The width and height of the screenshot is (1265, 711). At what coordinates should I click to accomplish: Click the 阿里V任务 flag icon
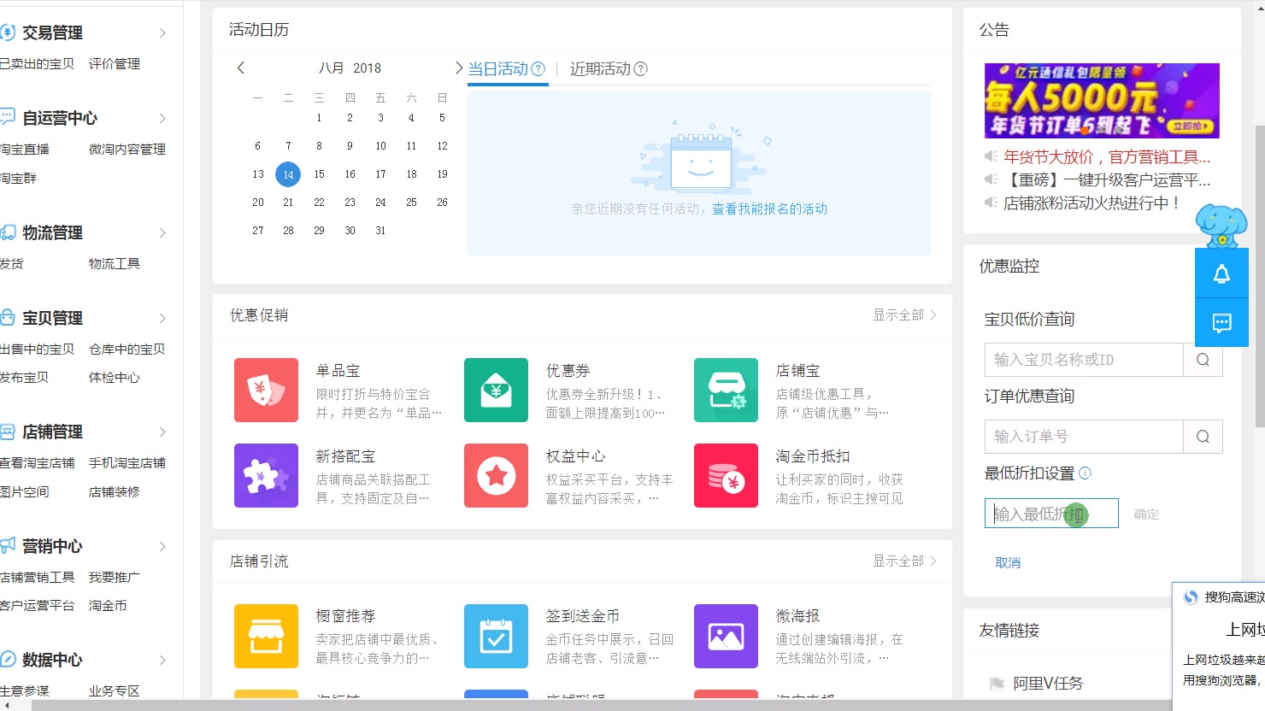click(996, 683)
